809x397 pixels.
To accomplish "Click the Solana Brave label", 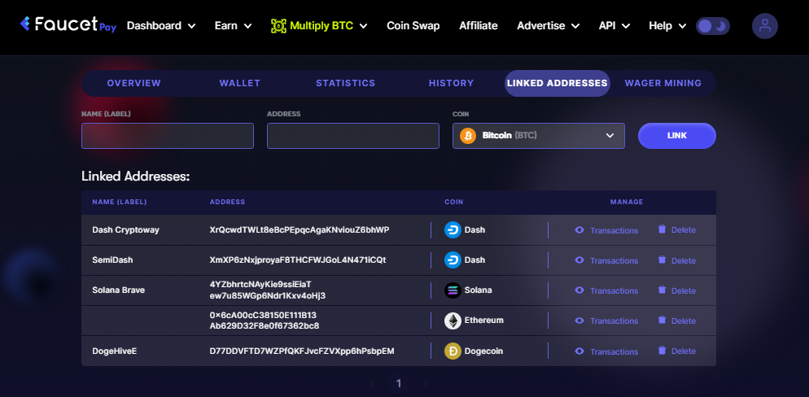I will [119, 290].
